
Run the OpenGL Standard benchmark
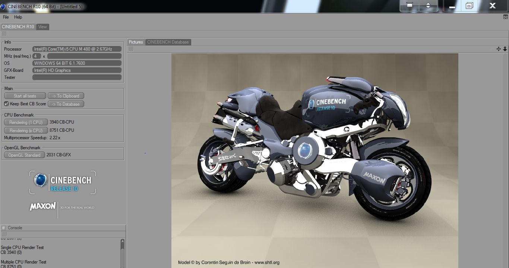[x=25, y=155]
